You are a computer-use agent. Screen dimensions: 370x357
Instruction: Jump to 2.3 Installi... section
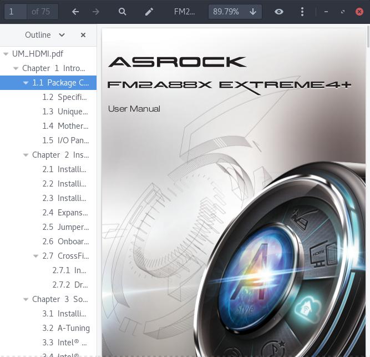coord(64,198)
